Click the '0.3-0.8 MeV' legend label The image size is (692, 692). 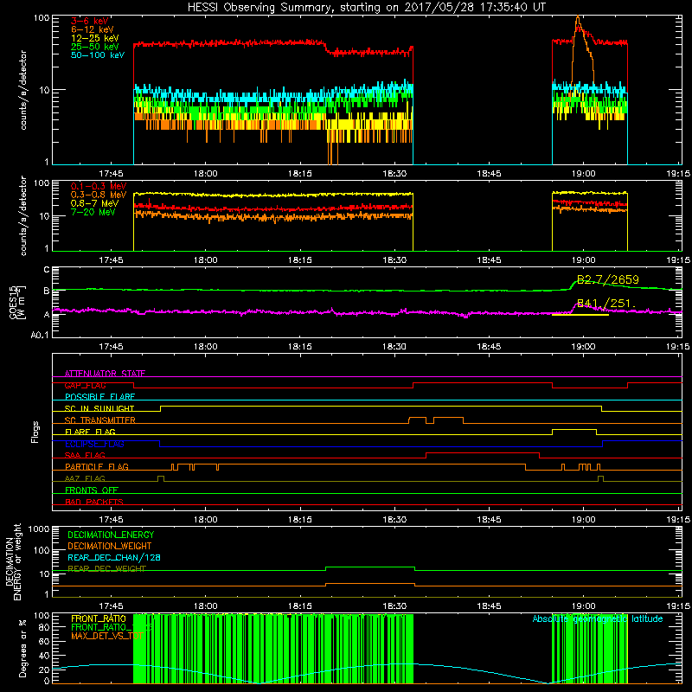[99, 195]
